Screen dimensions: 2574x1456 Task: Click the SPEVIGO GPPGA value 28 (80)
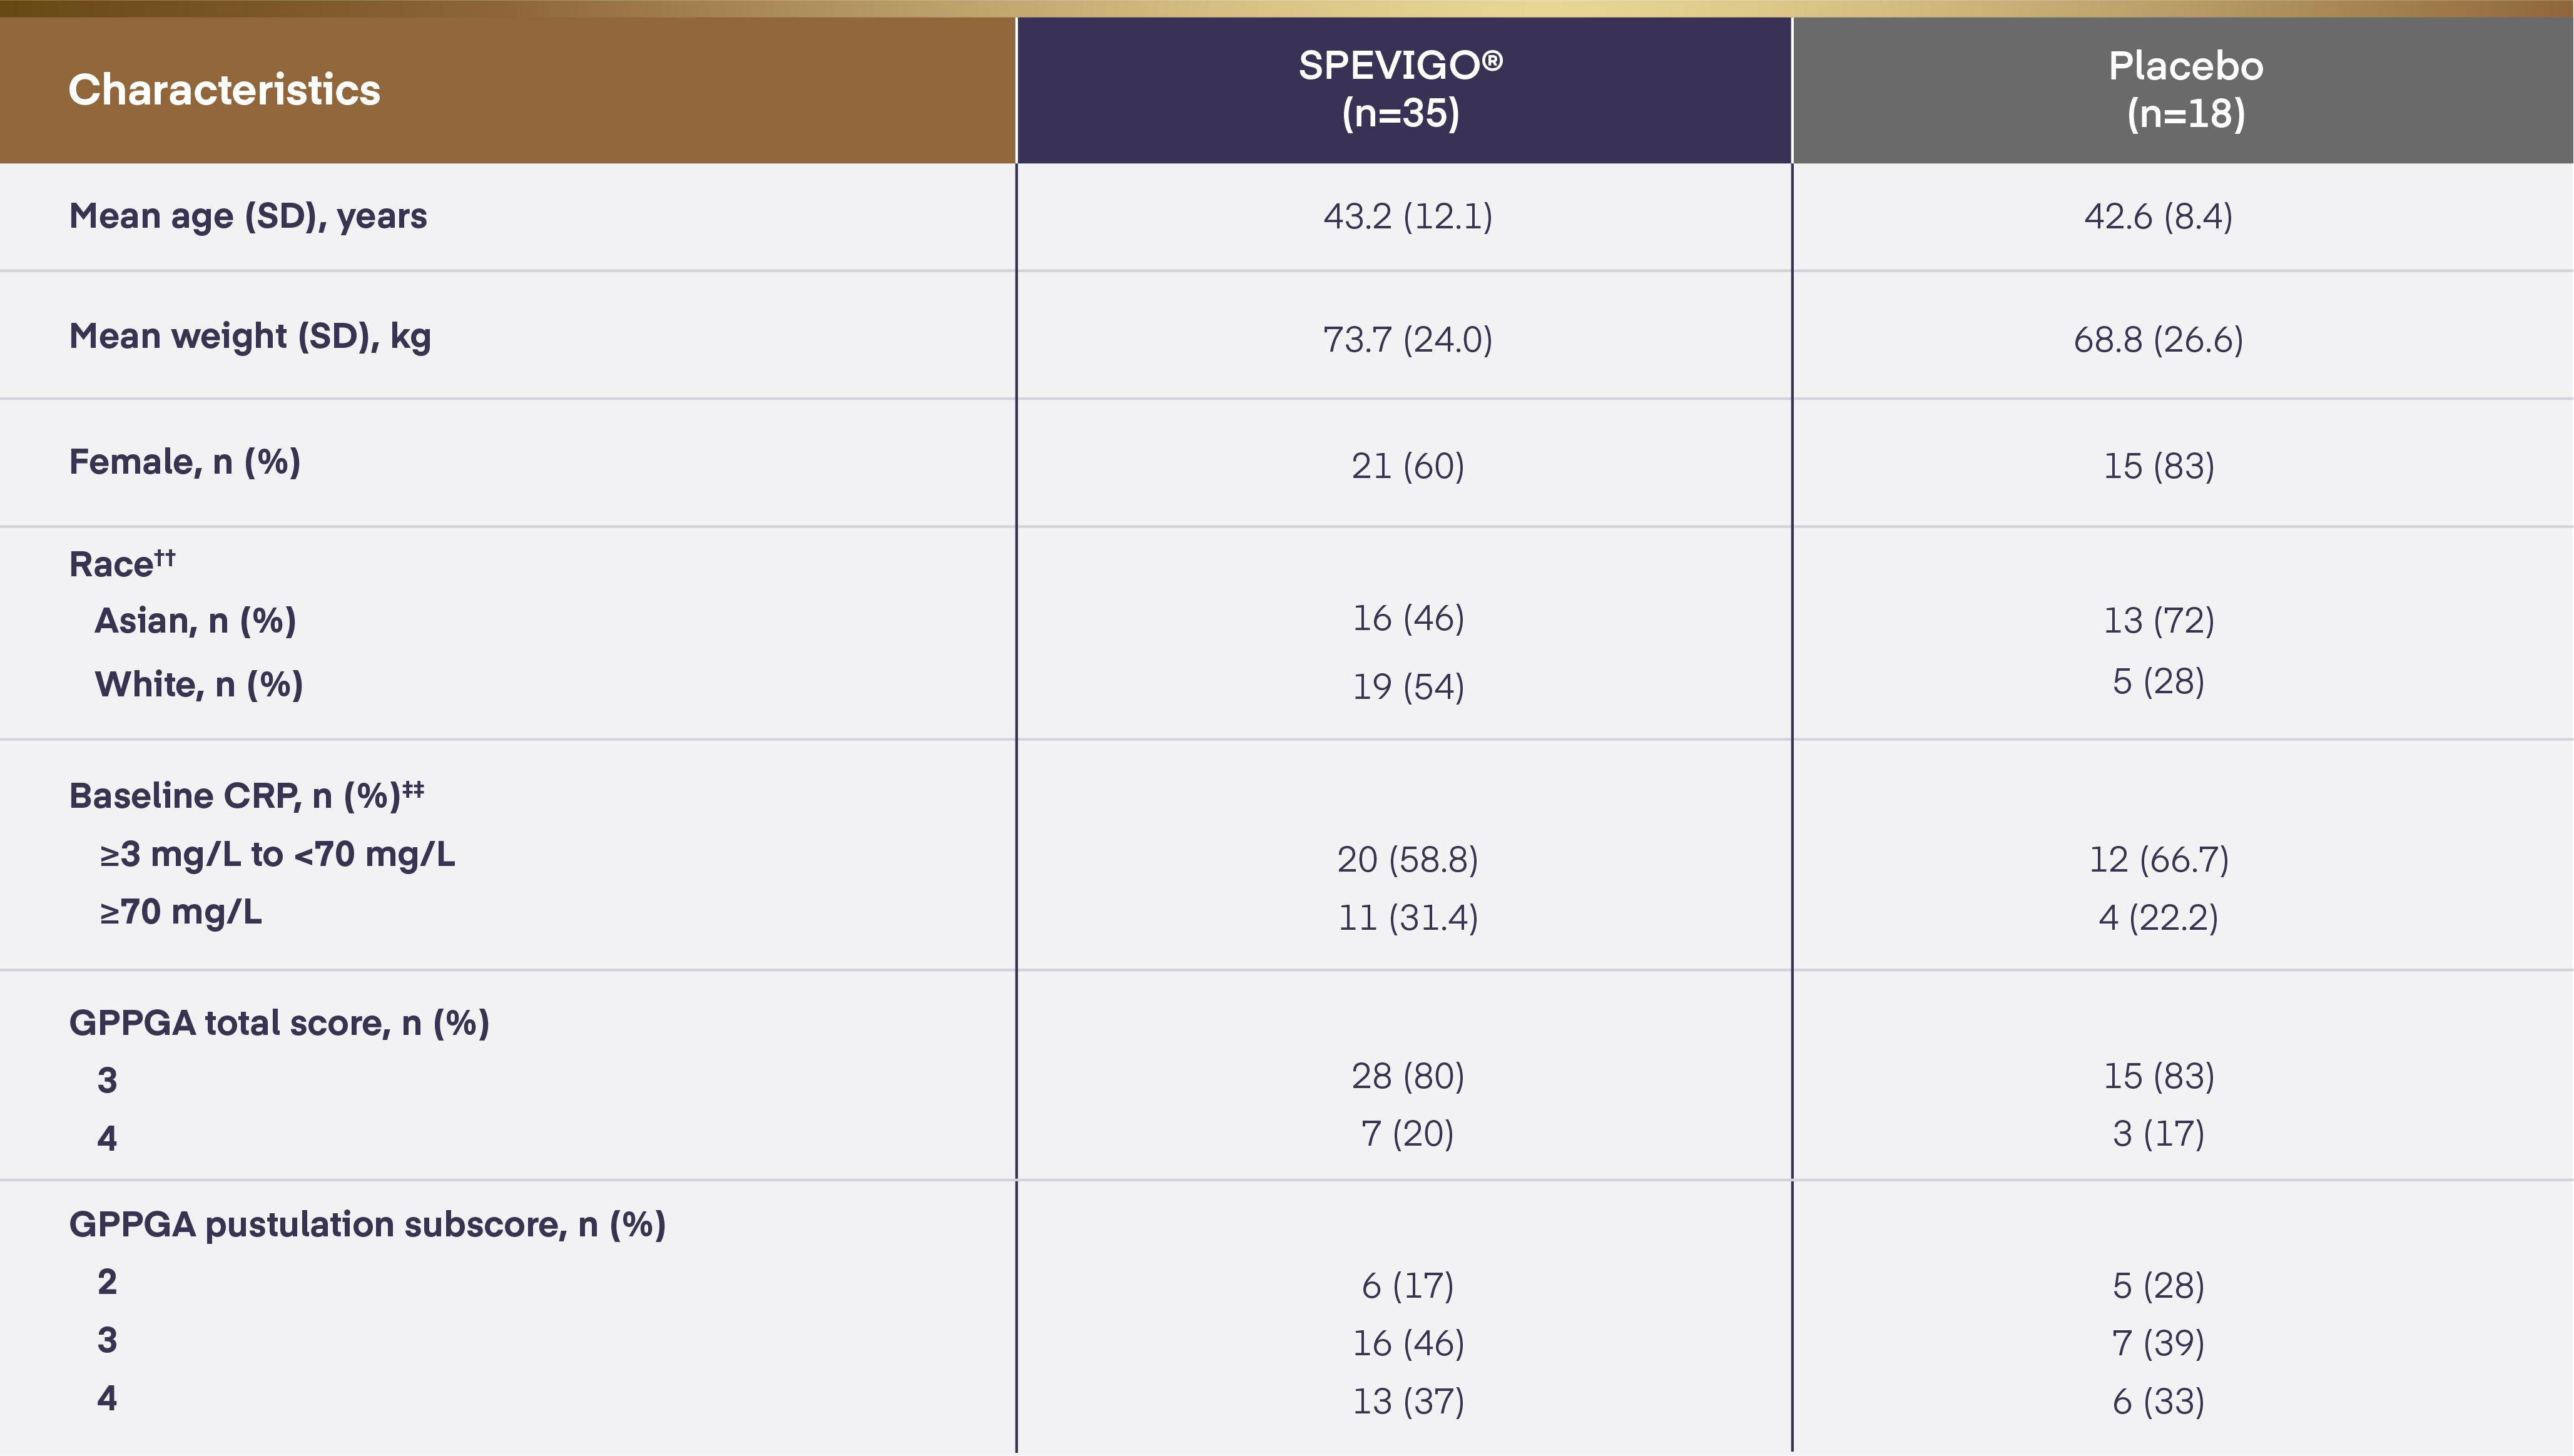pos(1408,1076)
